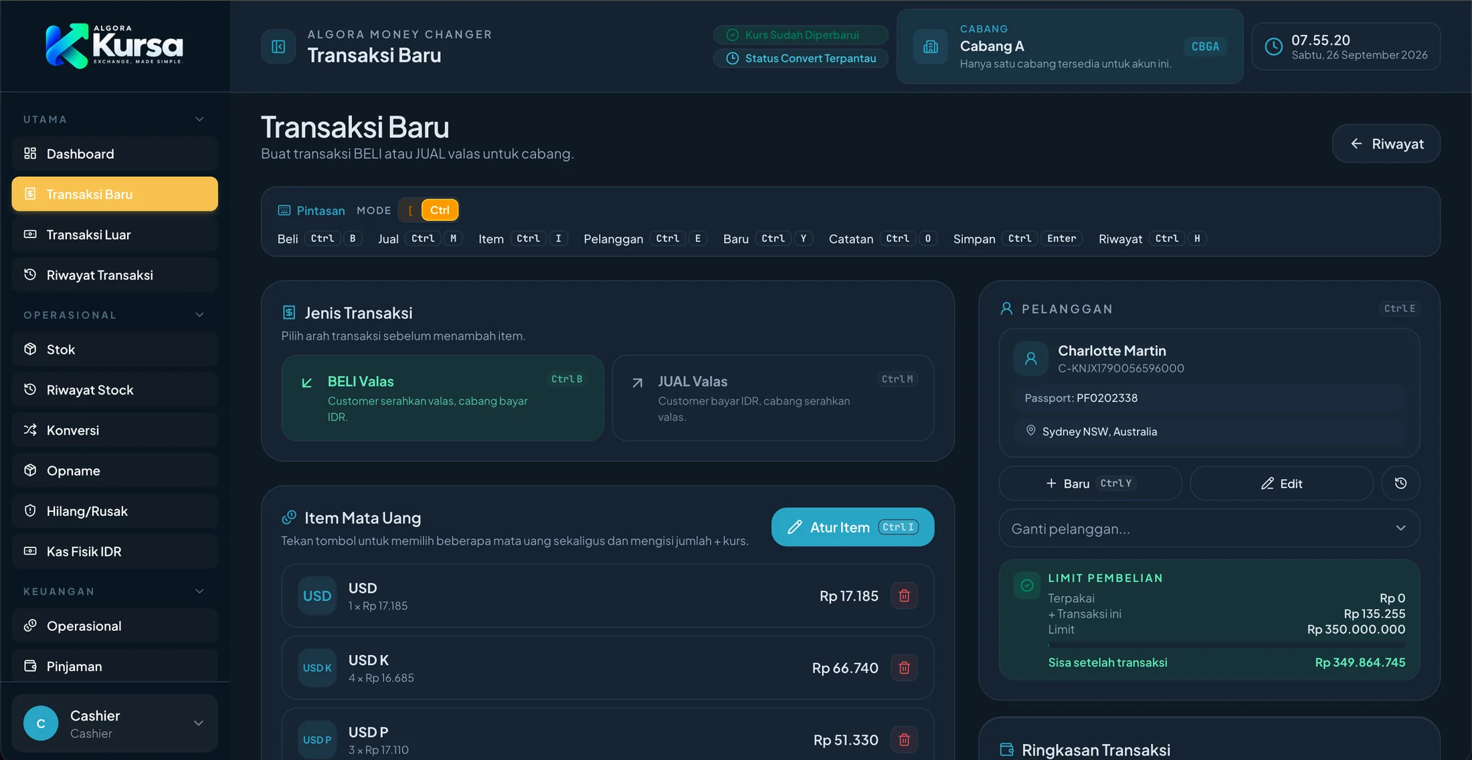1472x760 pixels.
Task: Open the Stok menu item
Action: (x=114, y=349)
